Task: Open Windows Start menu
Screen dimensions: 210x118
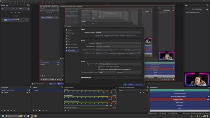Action: [x=3, y=116]
